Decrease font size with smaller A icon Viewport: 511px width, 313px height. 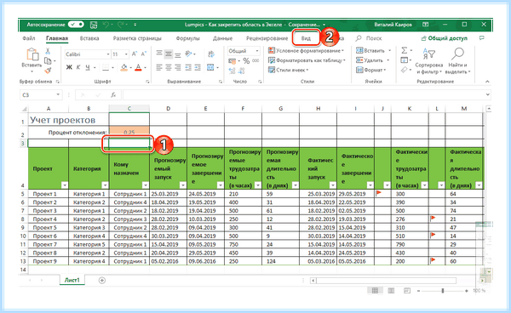pos(144,54)
